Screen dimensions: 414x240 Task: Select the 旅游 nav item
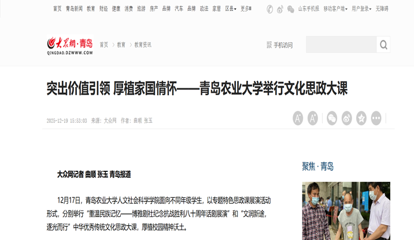point(141,9)
